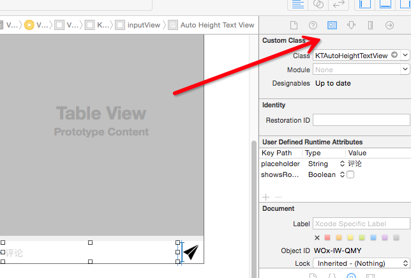
Task: Toggle the showsRo... Boolean checkbox
Action: [350, 174]
